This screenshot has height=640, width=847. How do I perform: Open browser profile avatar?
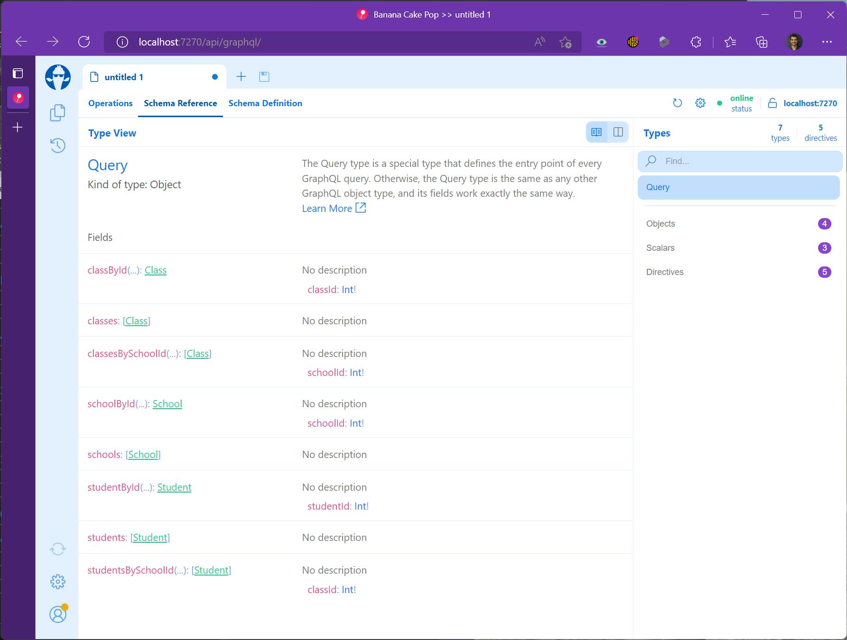tap(794, 42)
